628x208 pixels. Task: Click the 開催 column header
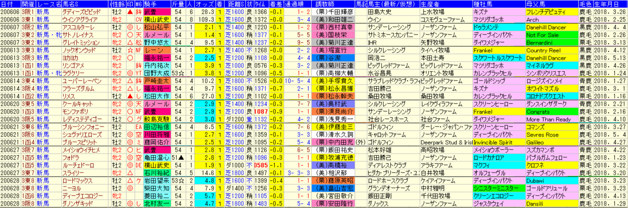[x=28, y=4]
